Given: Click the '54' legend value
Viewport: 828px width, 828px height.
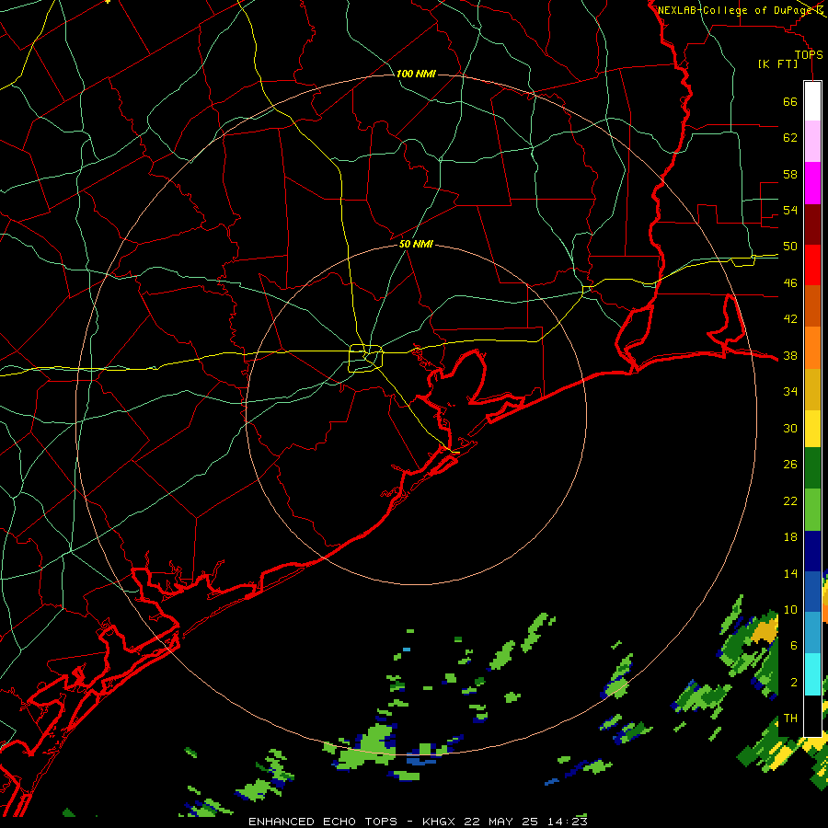Looking at the screenshot, I should click(790, 210).
